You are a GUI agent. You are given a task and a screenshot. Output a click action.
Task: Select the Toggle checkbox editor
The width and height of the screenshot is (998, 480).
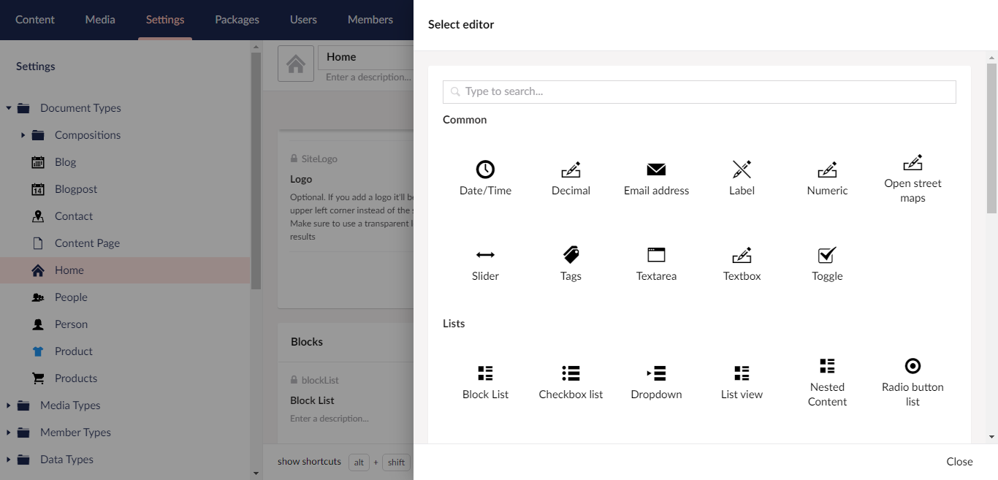point(827,263)
